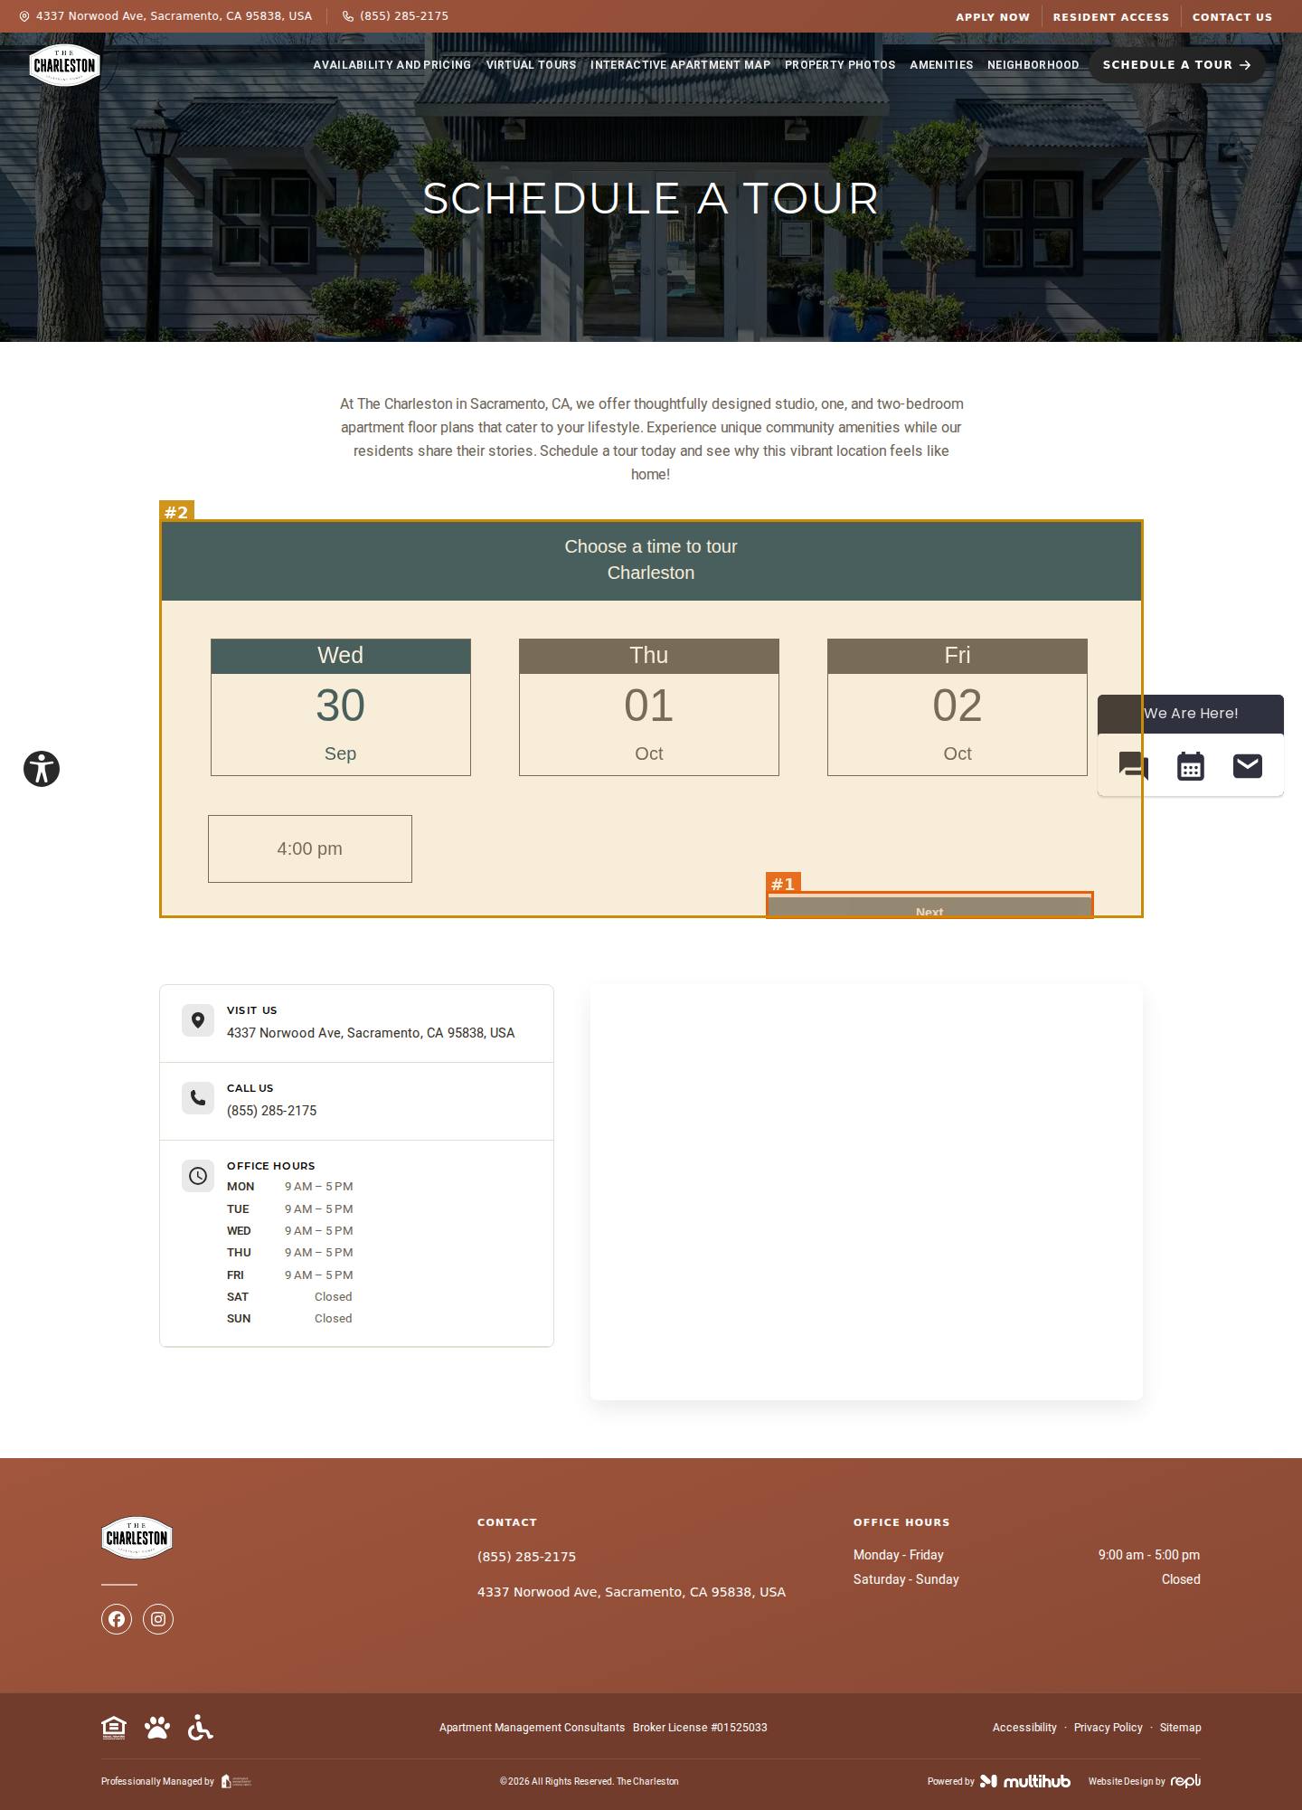The width and height of the screenshot is (1302, 1810).
Task: Click the clock icon beside Office Hours
Action: tap(198, 1176)
